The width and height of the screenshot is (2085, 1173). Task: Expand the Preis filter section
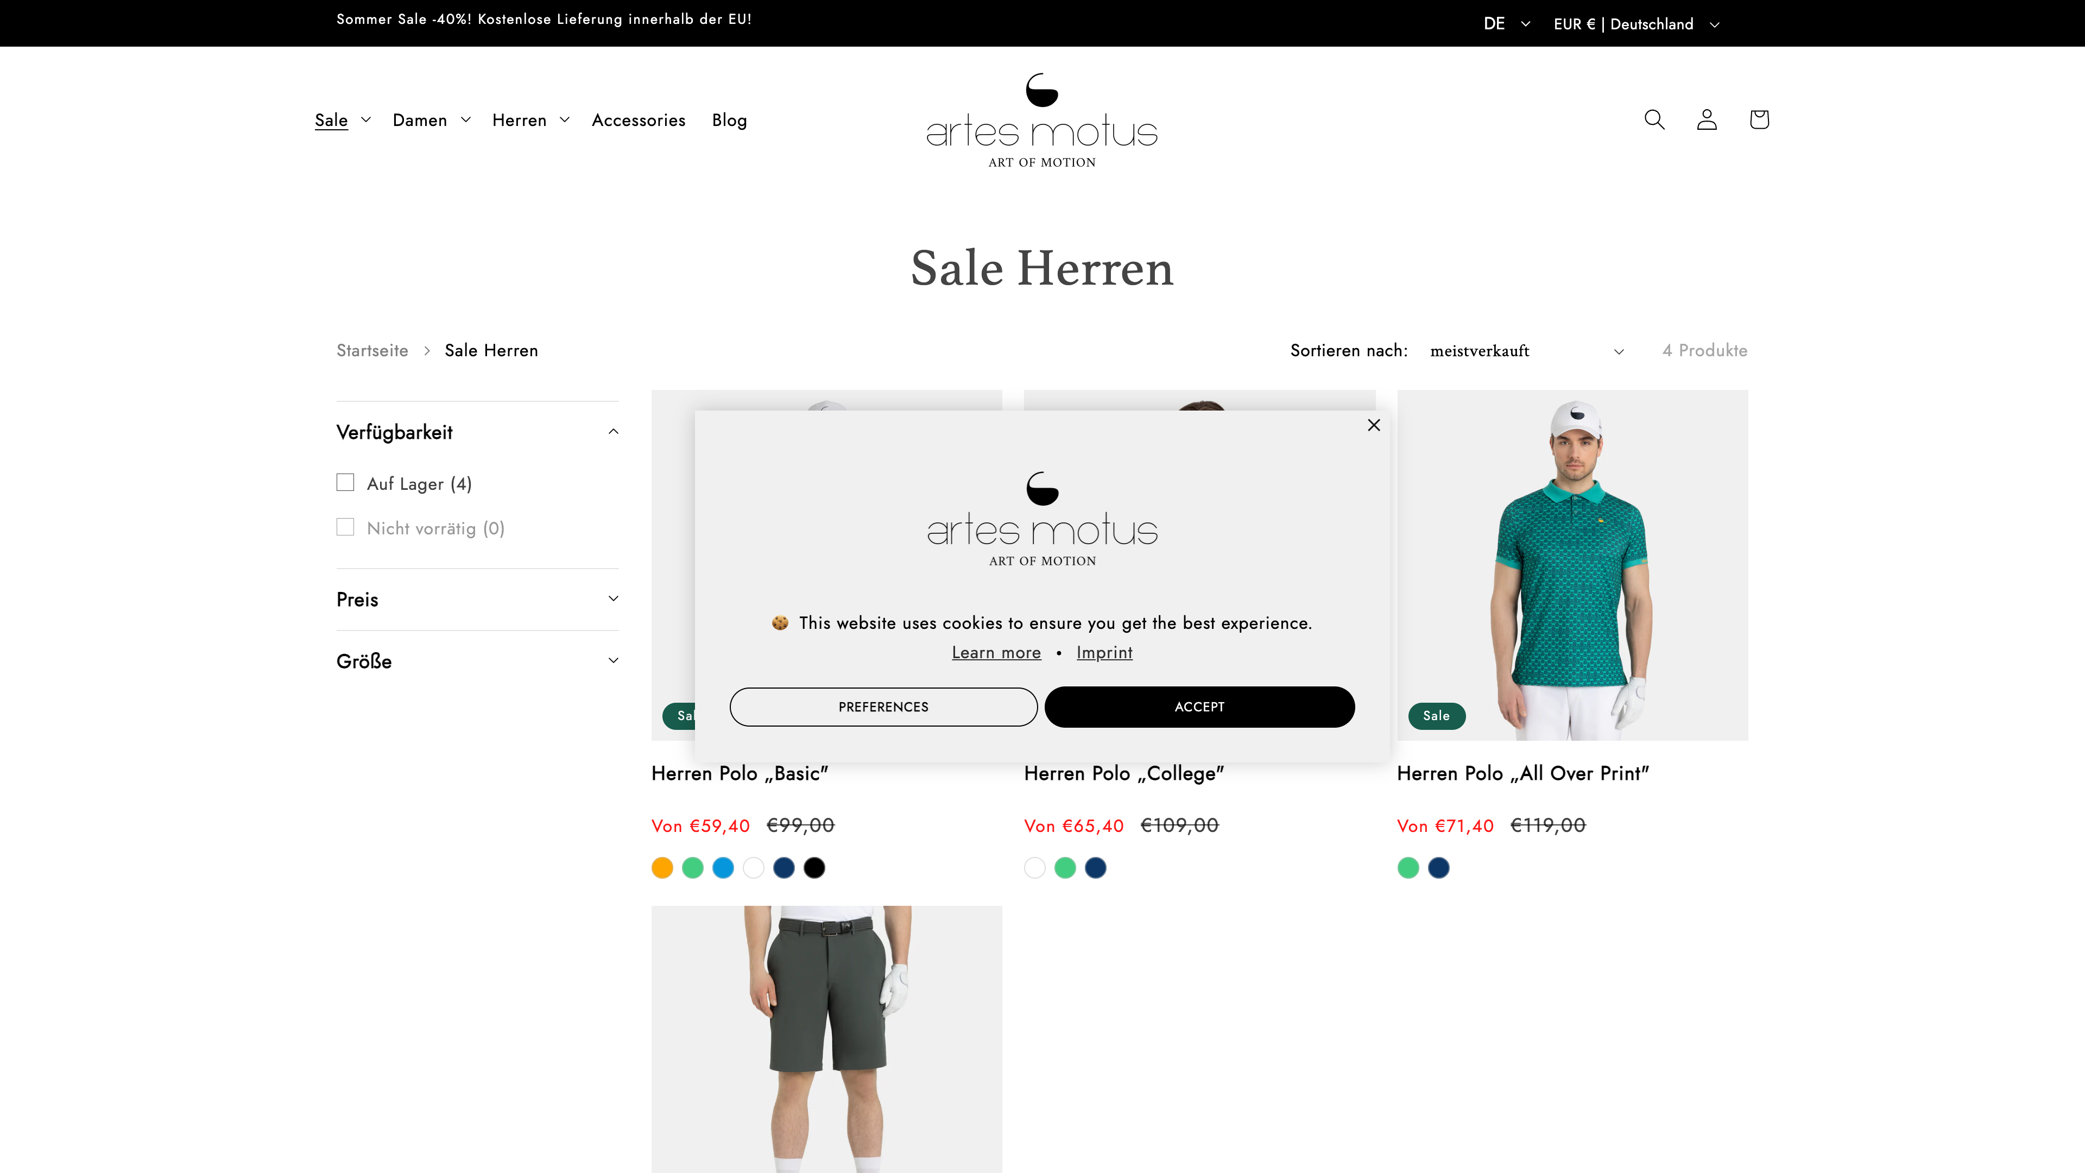click(x=478, y=599)
